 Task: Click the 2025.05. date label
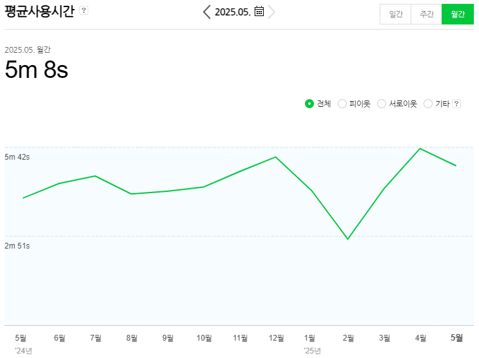point(232,12)
